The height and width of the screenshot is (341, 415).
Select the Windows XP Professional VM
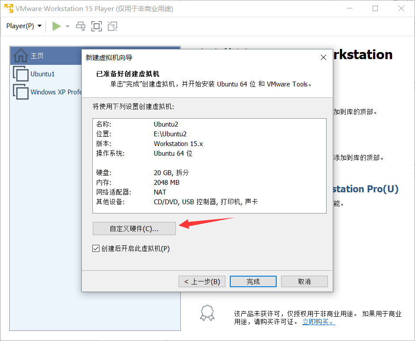tap(56, 92)
